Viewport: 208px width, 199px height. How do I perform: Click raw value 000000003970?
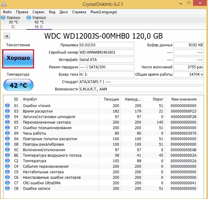183,133
